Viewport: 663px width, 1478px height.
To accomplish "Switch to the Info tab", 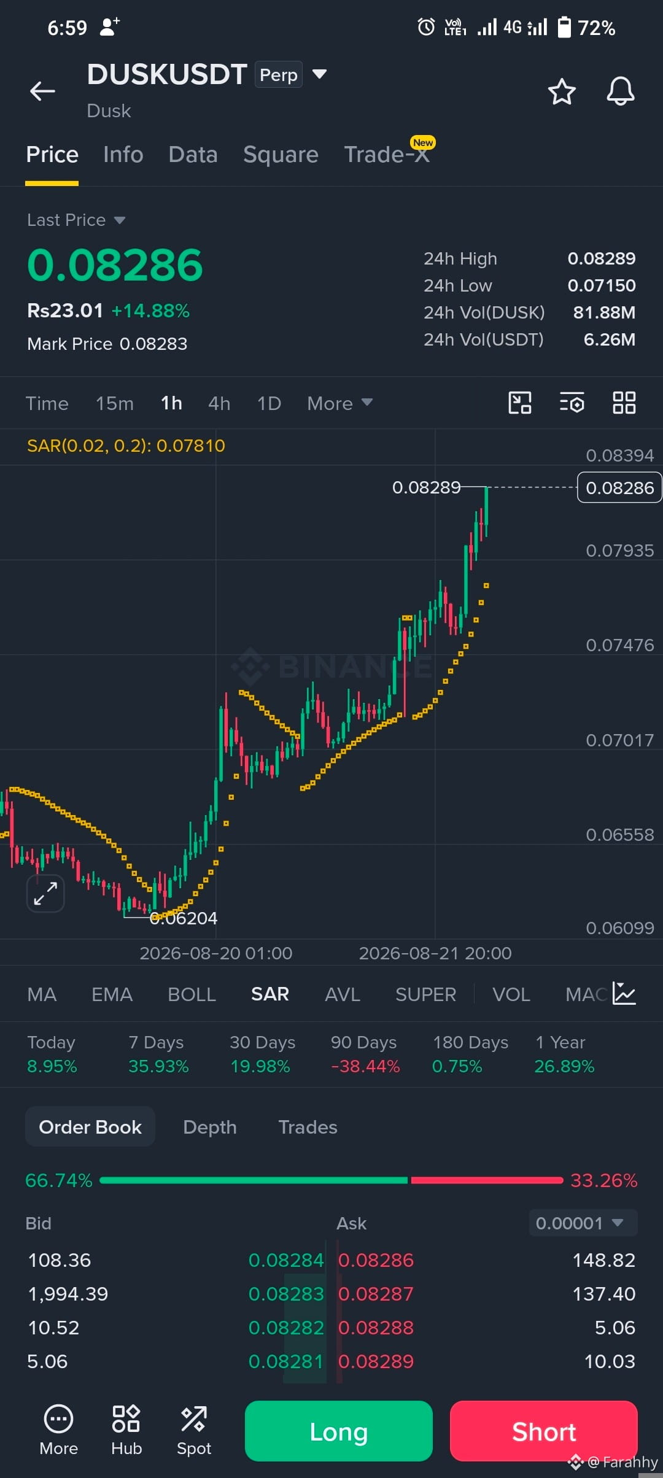I will (x=123, y=155).
